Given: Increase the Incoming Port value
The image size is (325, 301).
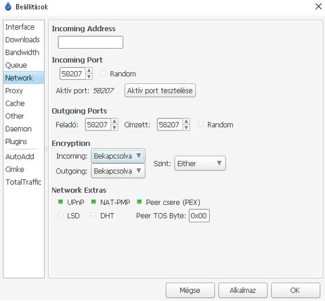Looking at the screenshot, I should click(x=89, y=70).
